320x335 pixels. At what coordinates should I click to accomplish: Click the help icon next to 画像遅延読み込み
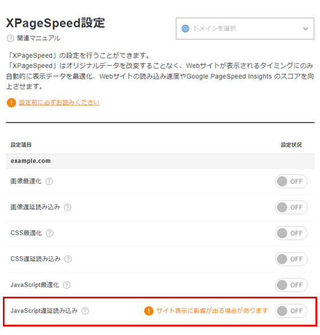click(68, 208)
